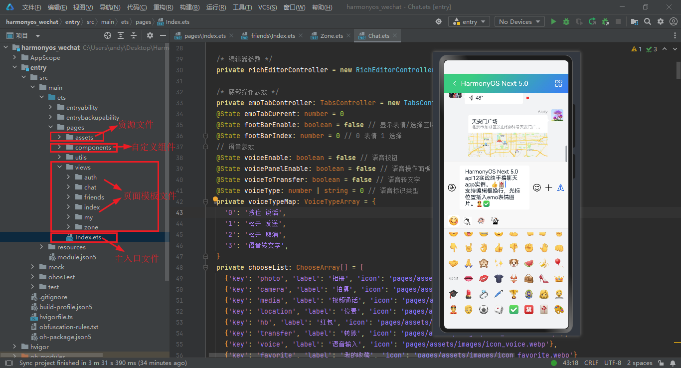681x368 pixels.
Task: Open IDE settings gear in top toolbar
Action: [x=661, y=22]
